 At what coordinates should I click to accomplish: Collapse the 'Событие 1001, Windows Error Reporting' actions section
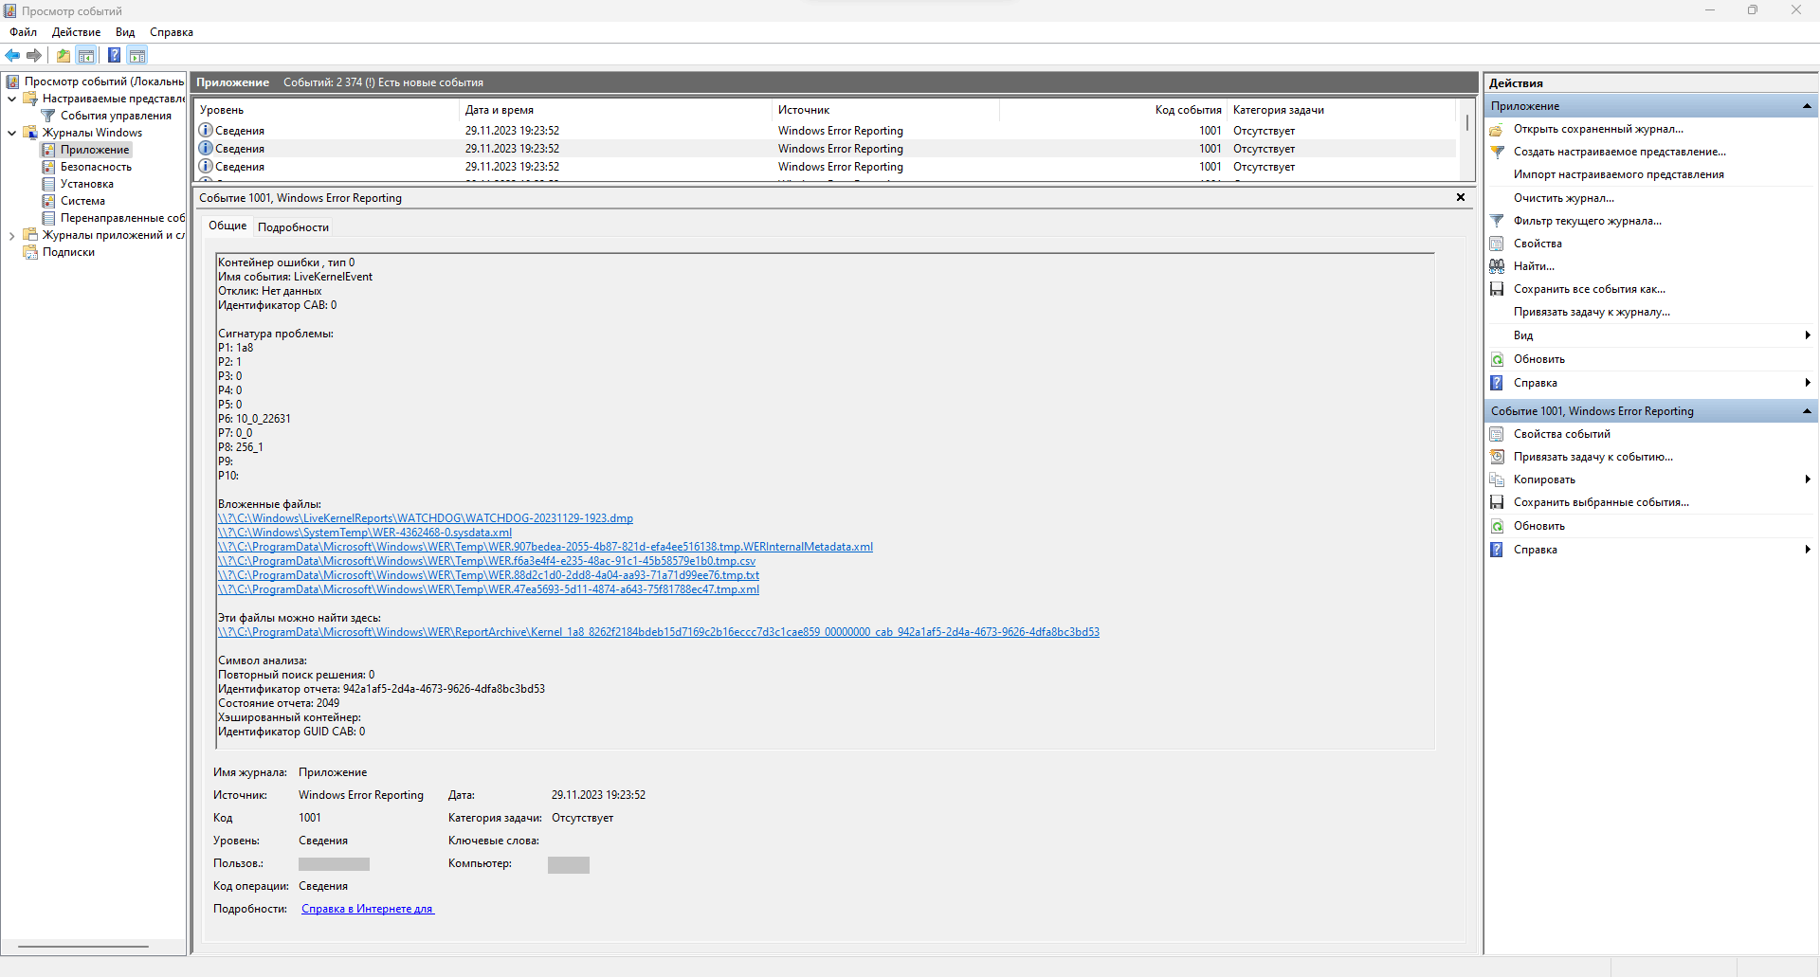(x=1807, y=411)
